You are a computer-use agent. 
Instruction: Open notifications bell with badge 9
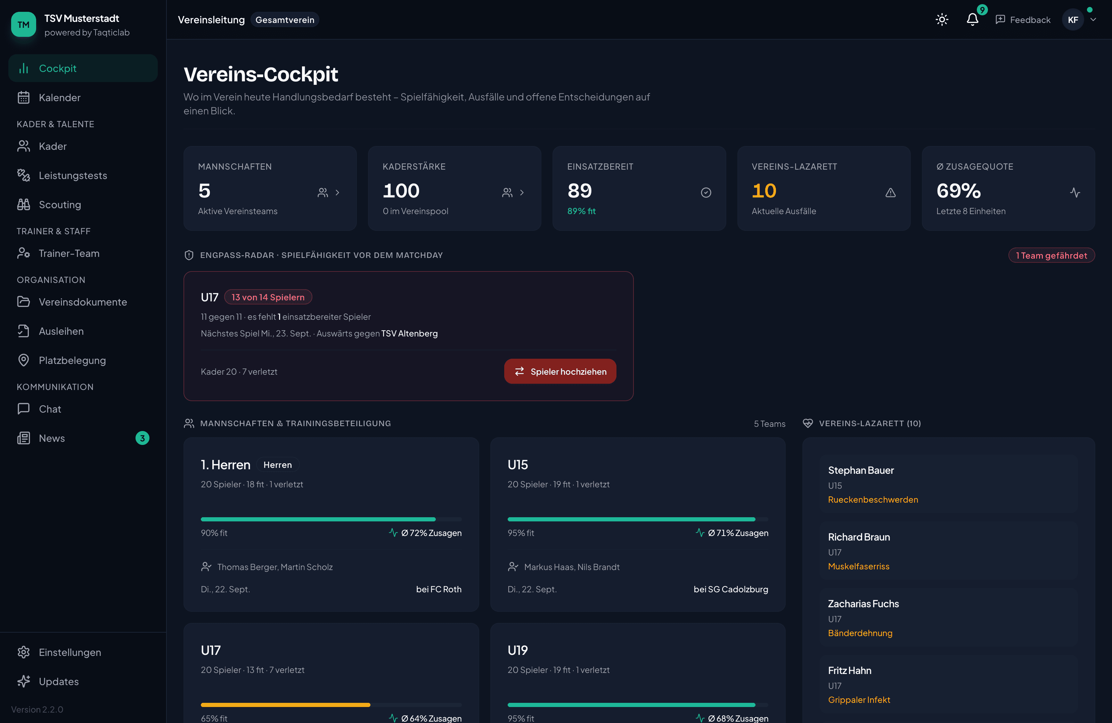[973, 19]
